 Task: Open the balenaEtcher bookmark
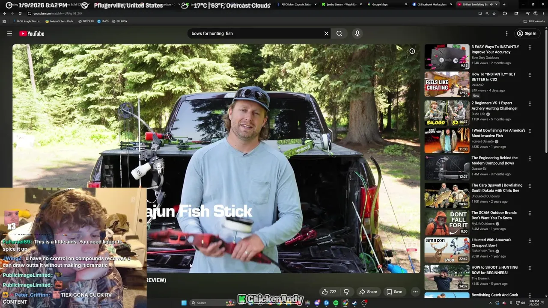pyautogui.click(x=60, y=21)
